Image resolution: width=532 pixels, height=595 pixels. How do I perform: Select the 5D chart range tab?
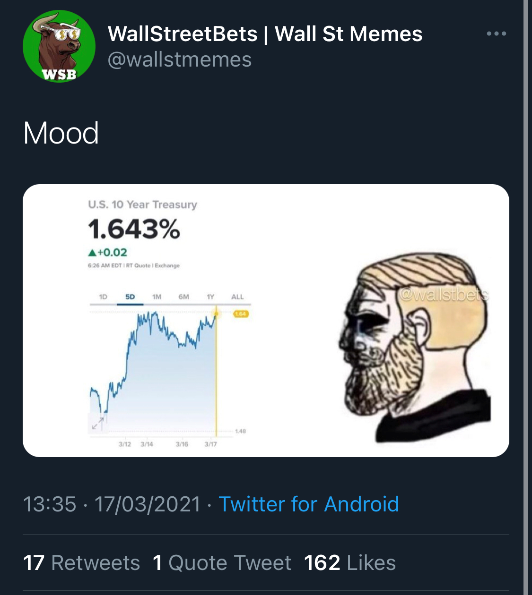click(x=130, y=297)
